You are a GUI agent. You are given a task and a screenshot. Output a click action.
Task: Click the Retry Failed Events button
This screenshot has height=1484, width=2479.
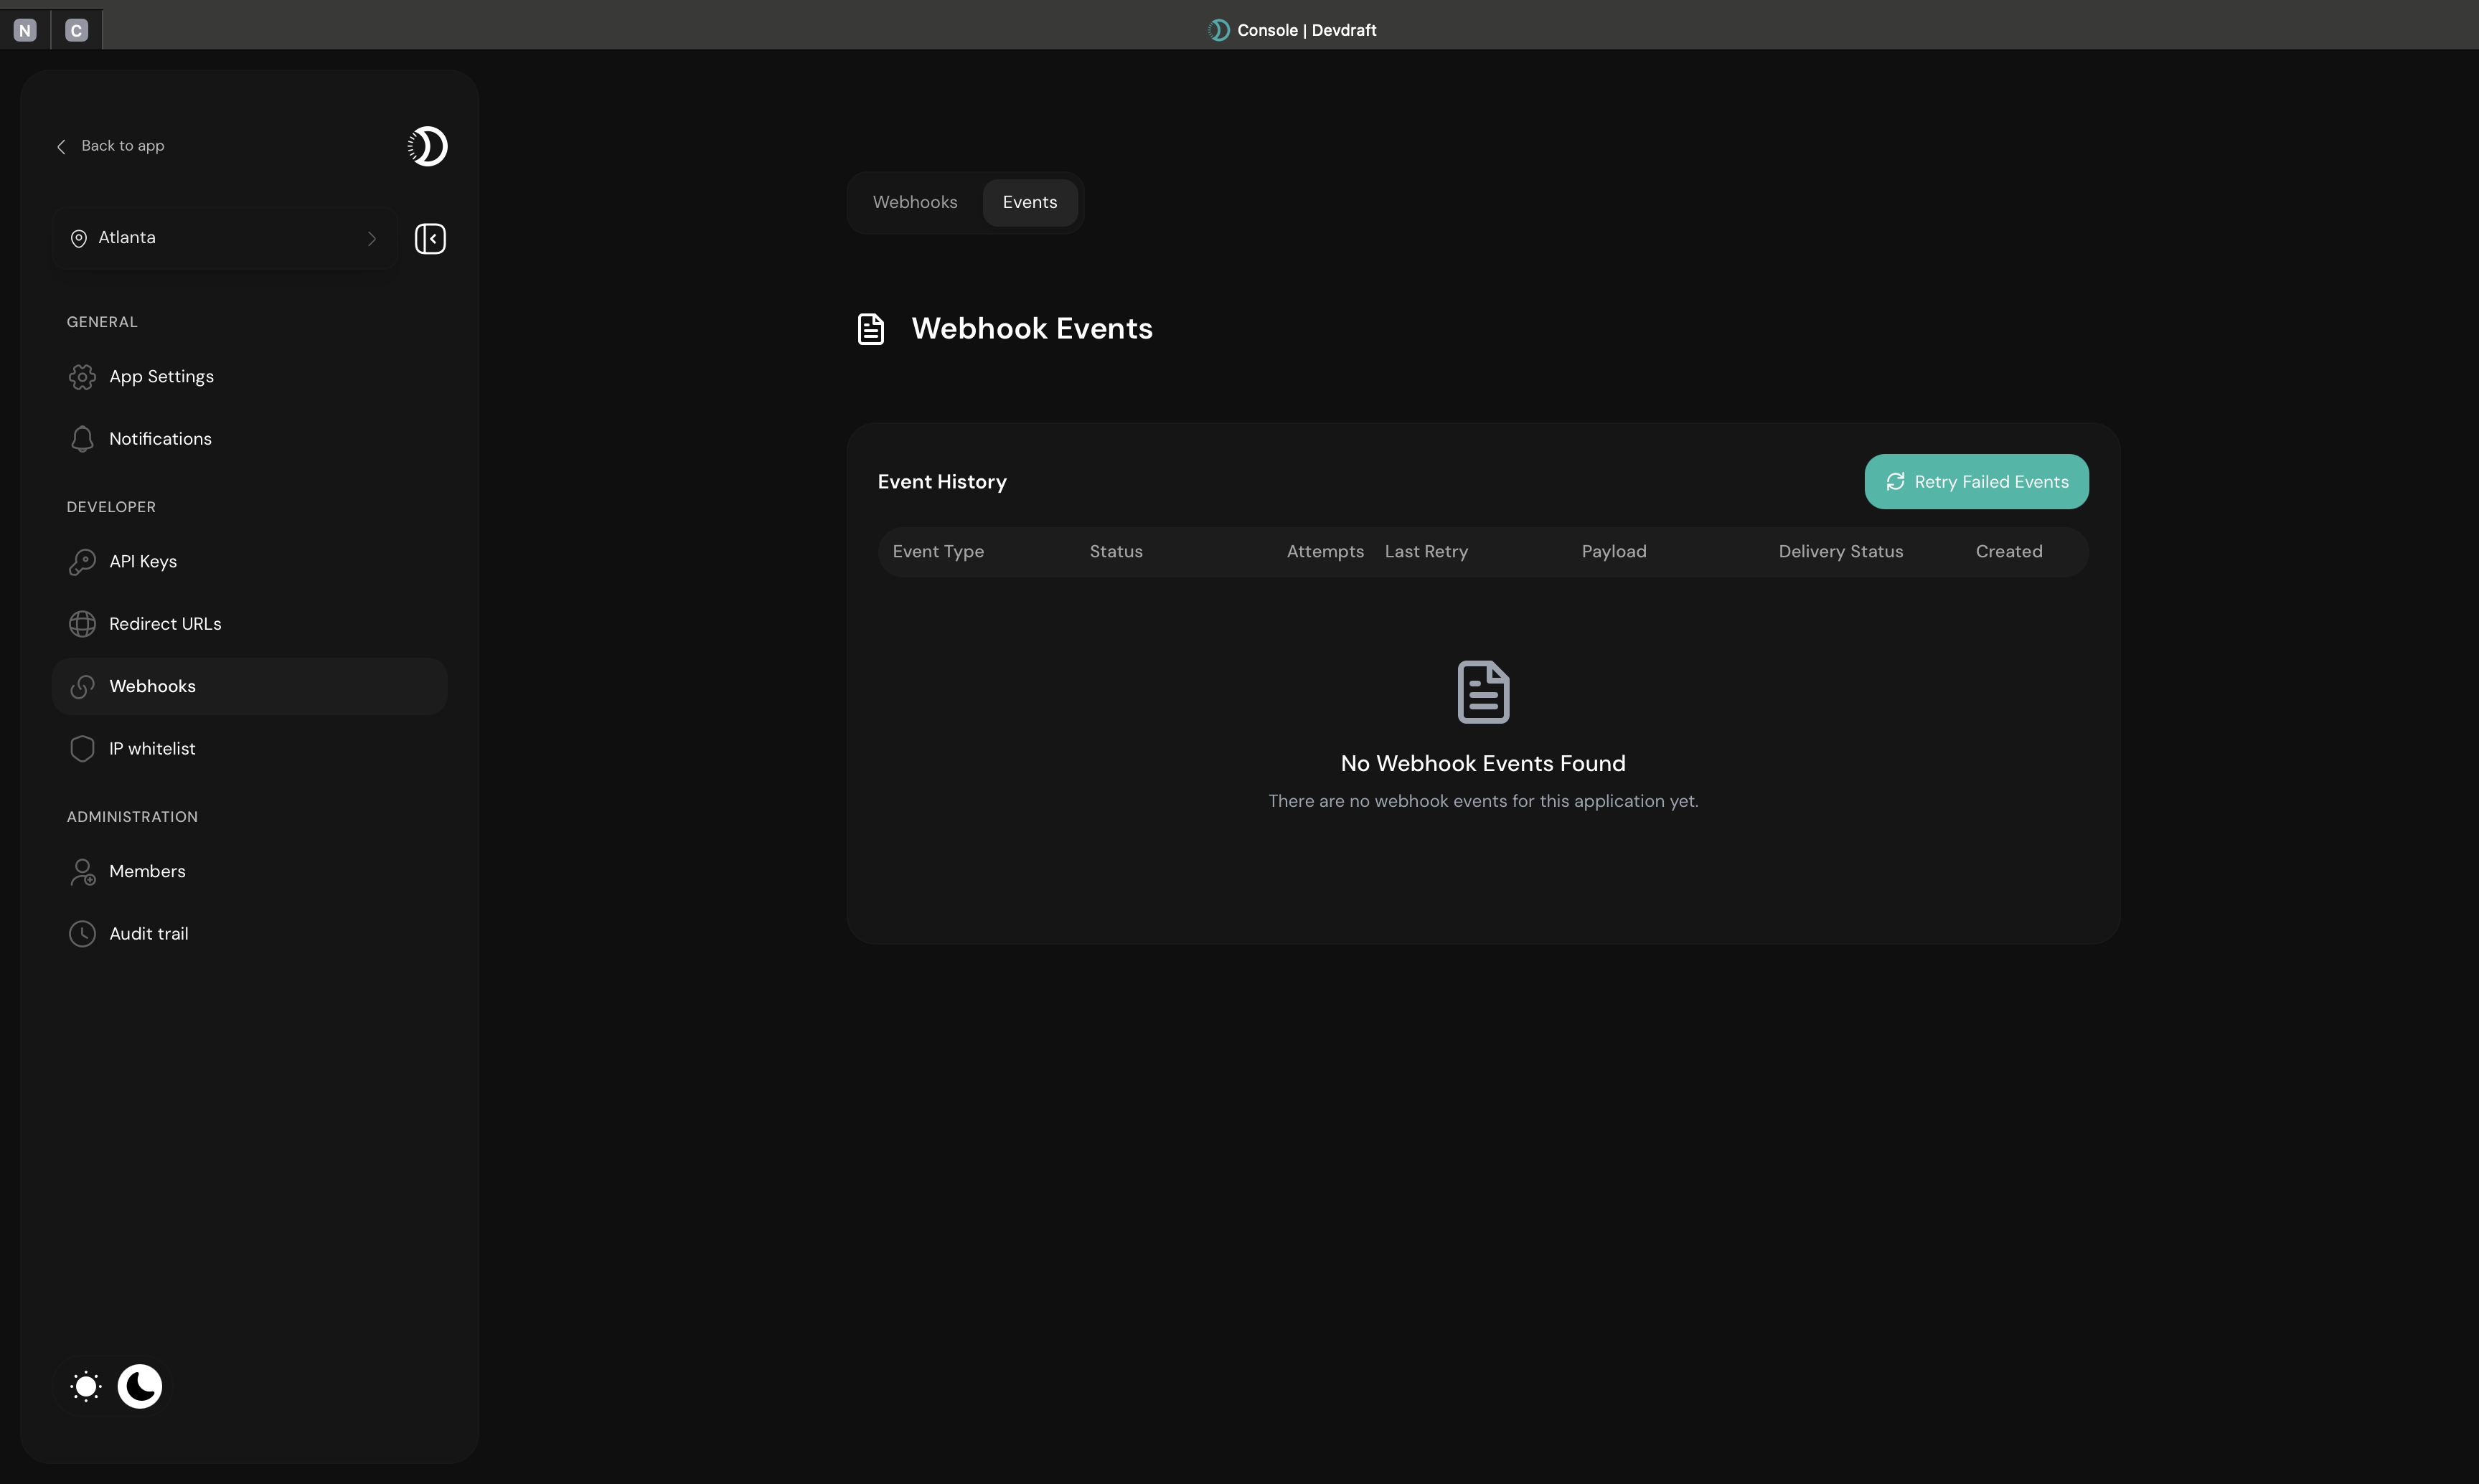(x=1976, y=481)
